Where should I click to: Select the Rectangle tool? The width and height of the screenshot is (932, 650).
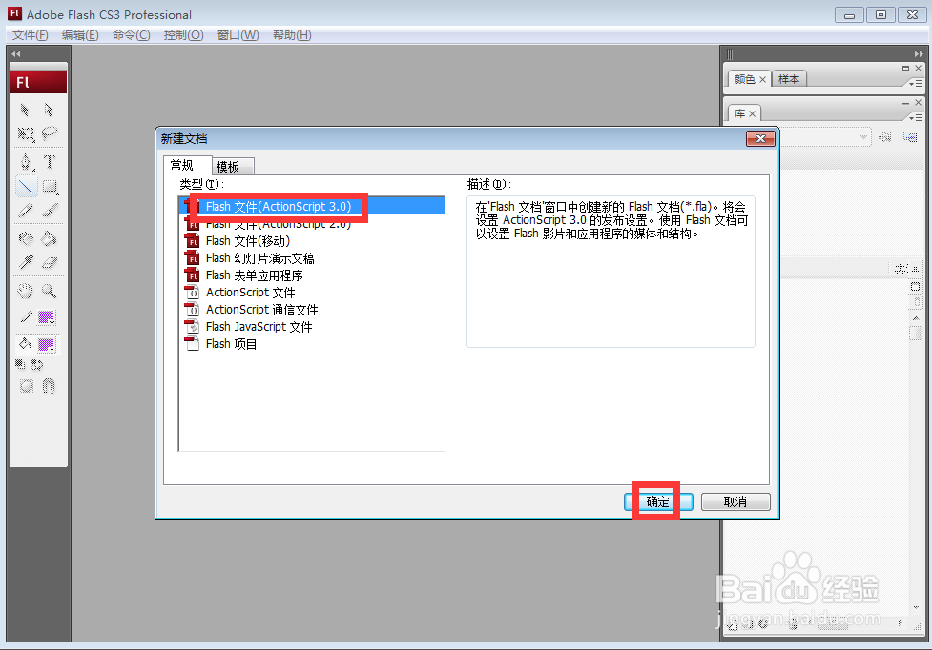tap(50, 187)
